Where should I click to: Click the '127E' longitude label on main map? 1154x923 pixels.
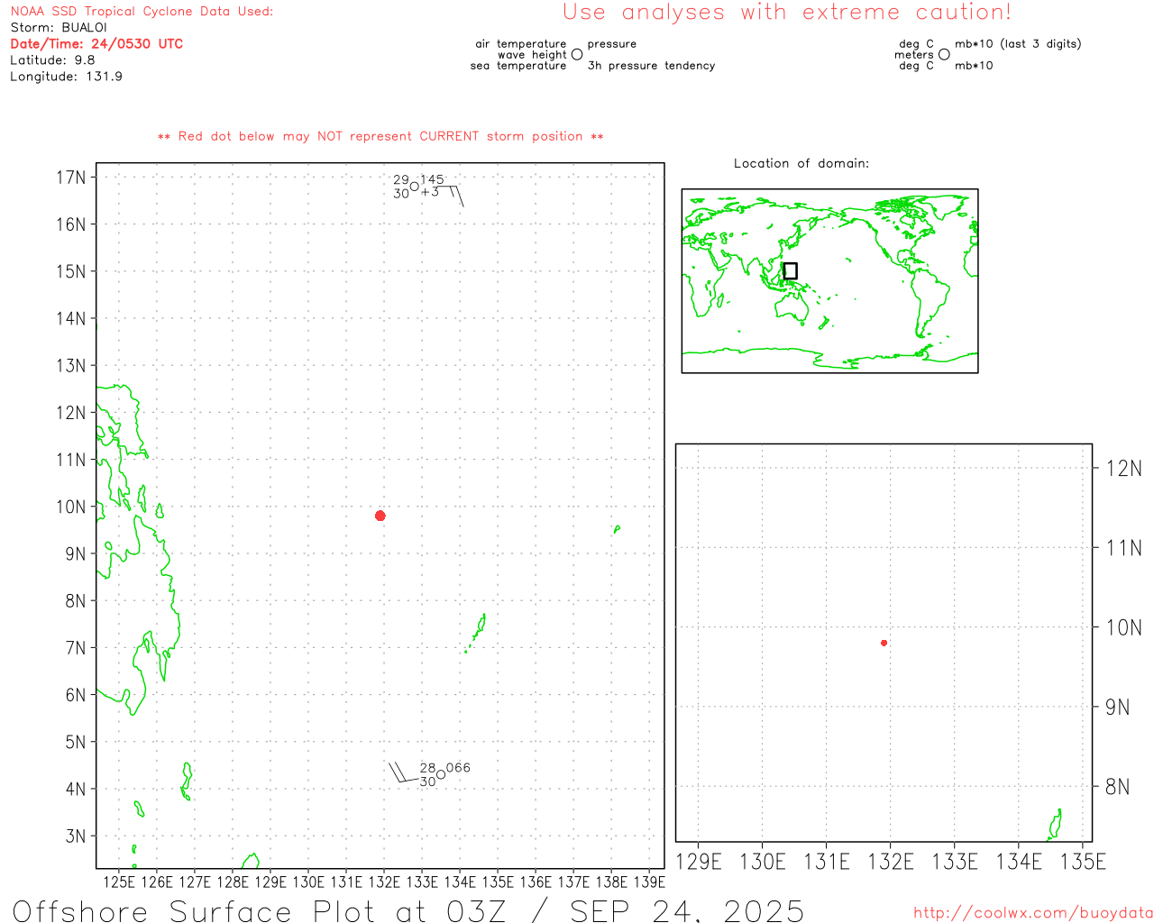pyautogui.click(x=195, y=882)
